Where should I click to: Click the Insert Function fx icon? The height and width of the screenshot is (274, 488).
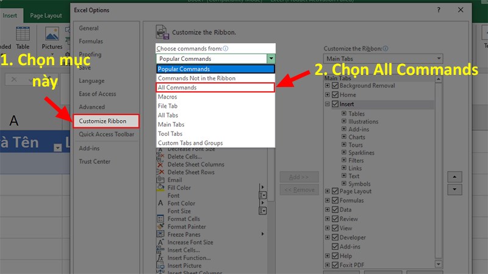click(x=160, y=258)
